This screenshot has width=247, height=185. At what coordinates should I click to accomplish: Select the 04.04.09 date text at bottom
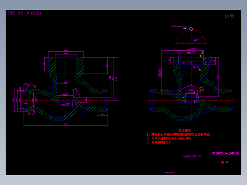point(170,173)
